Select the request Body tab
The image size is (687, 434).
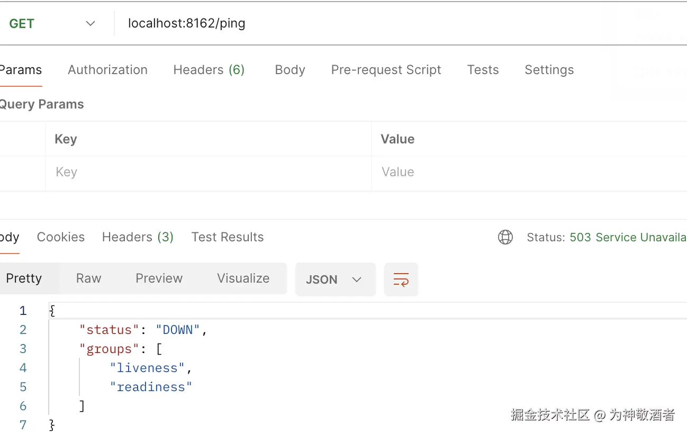point(290,70)
